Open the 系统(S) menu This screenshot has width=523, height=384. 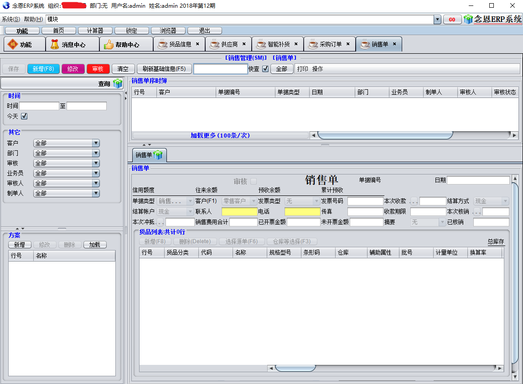pos(11,20)
